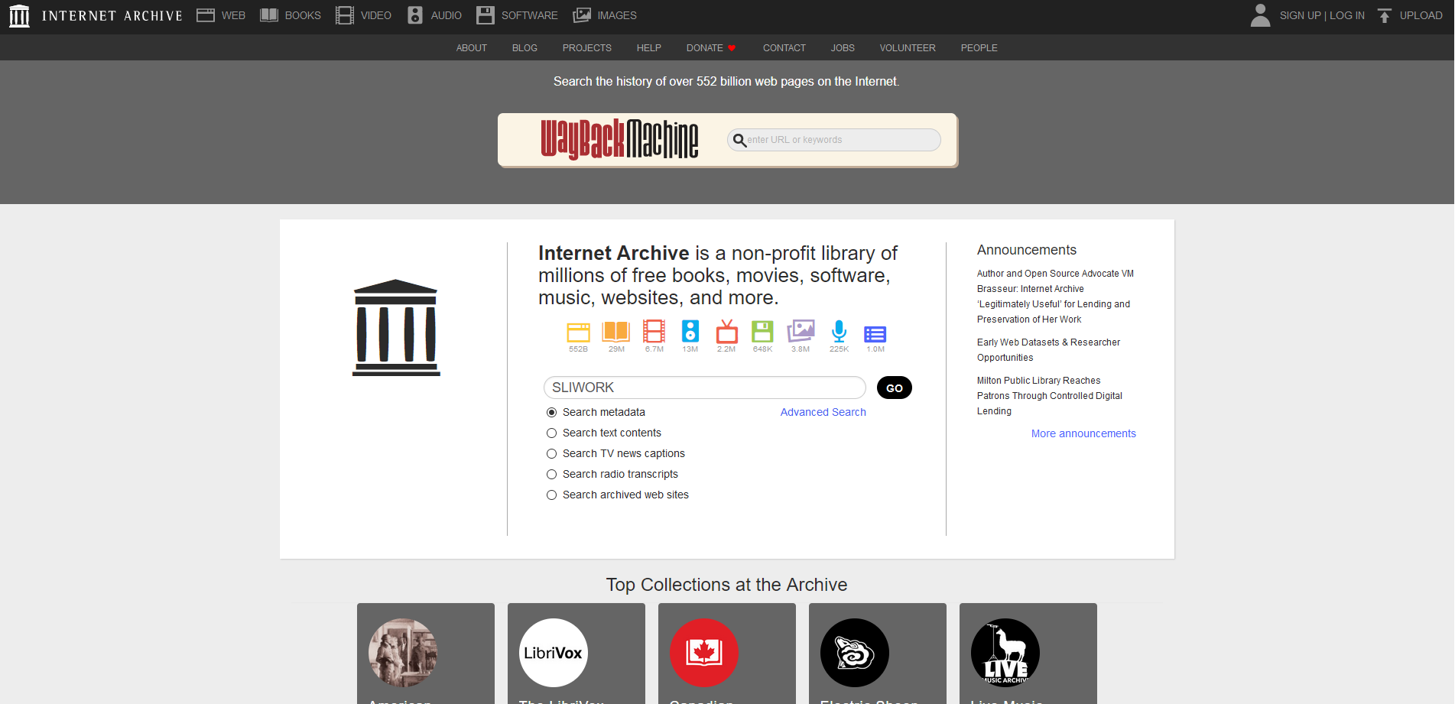
Task: Open the Images section icon in top bar
Action: tap(582, 15)
